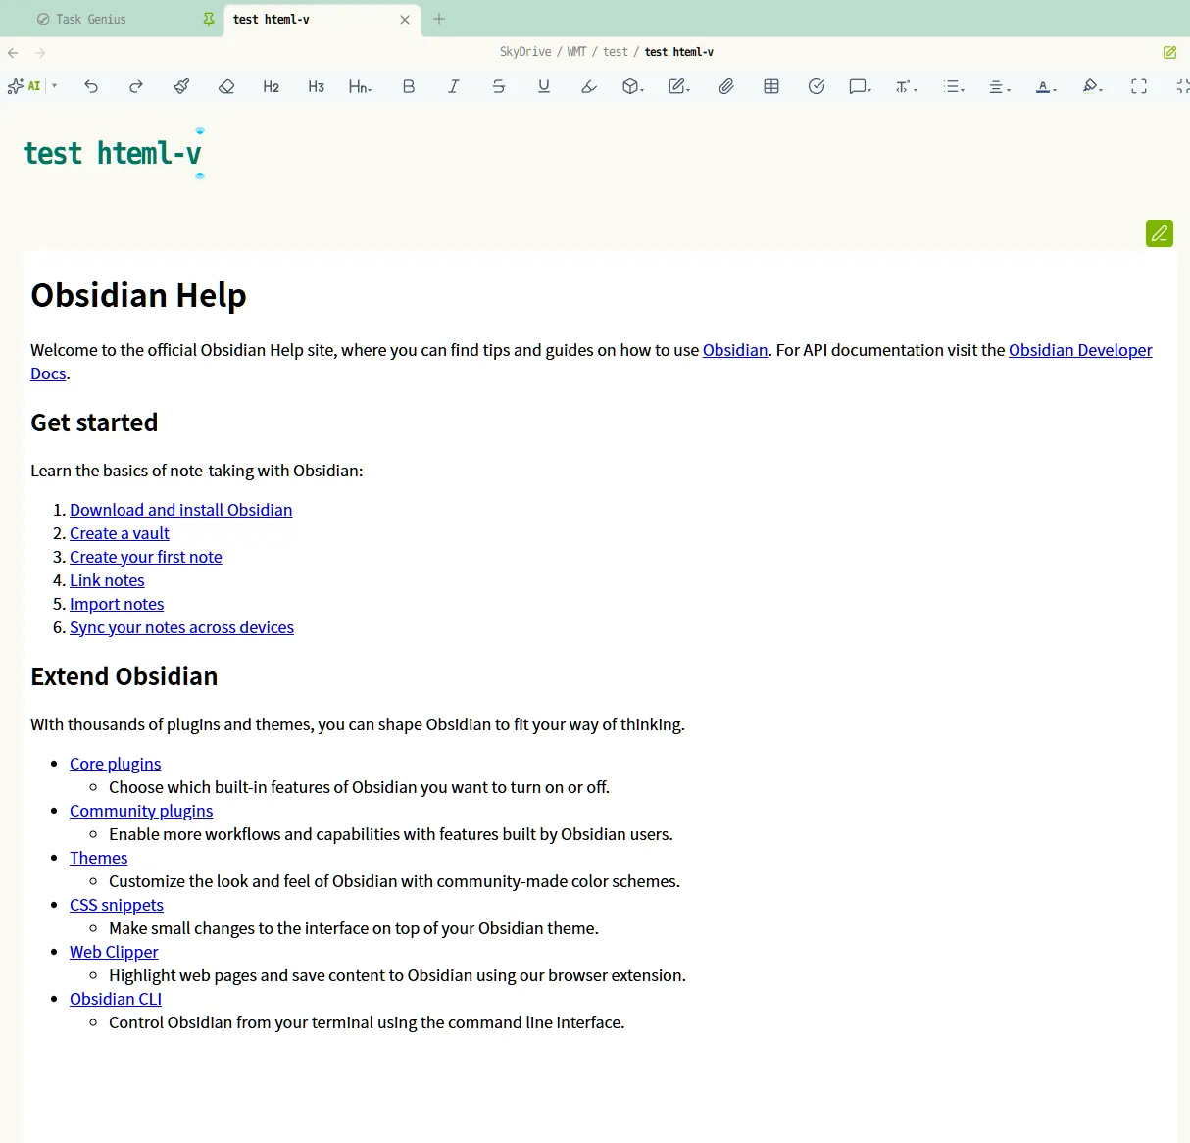Open the AI dropdown arrow

click(x=55, y=86)
